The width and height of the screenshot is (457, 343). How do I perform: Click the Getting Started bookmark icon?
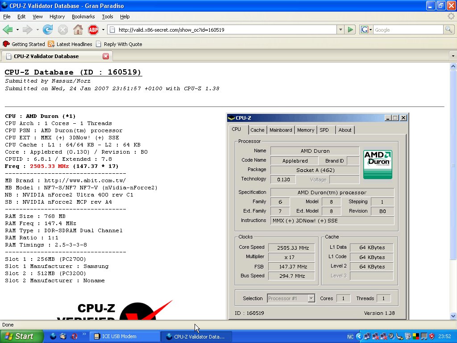tap(6, 44)
